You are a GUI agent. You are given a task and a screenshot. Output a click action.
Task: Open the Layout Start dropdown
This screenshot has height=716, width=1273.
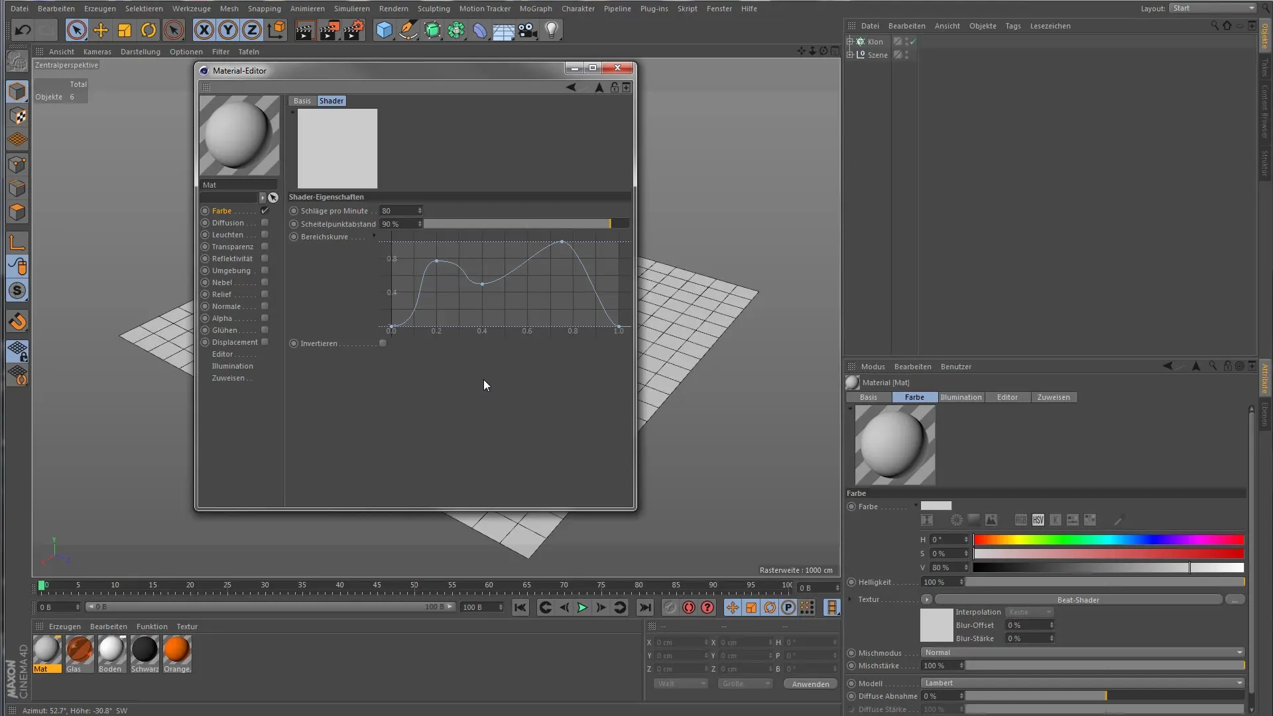[1213, 8]
